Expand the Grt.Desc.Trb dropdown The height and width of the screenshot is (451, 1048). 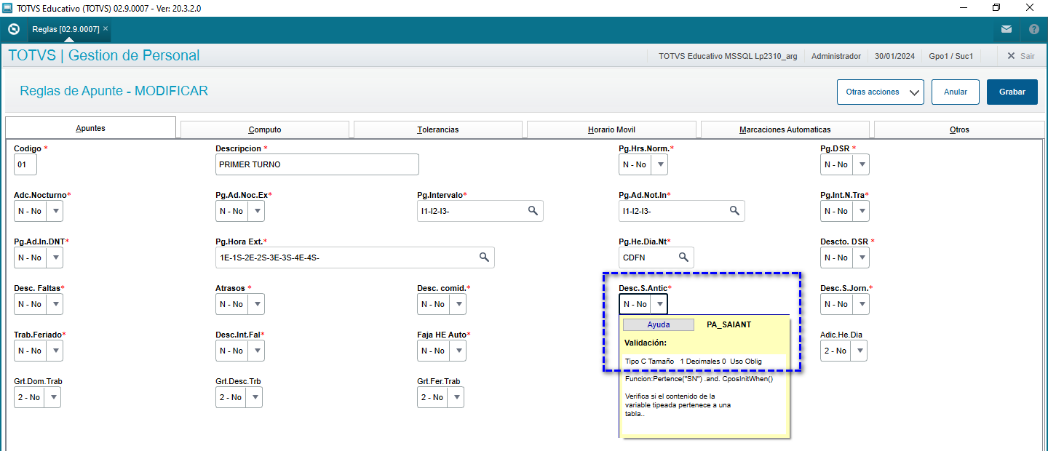pyautogui.click(x=254, y=397)
